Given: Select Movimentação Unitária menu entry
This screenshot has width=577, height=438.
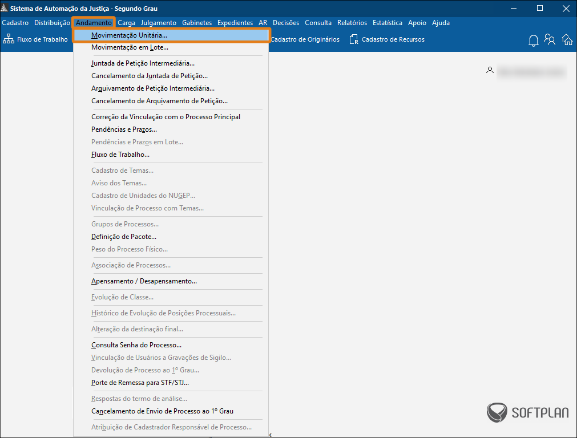Looking at the screenshot, I should (129, 35).
